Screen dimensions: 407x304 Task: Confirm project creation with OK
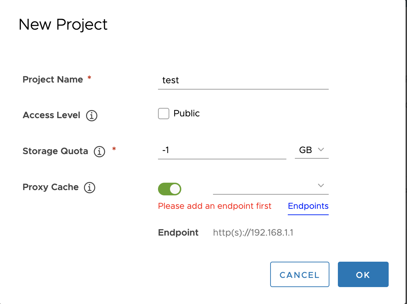pos(363,274)
